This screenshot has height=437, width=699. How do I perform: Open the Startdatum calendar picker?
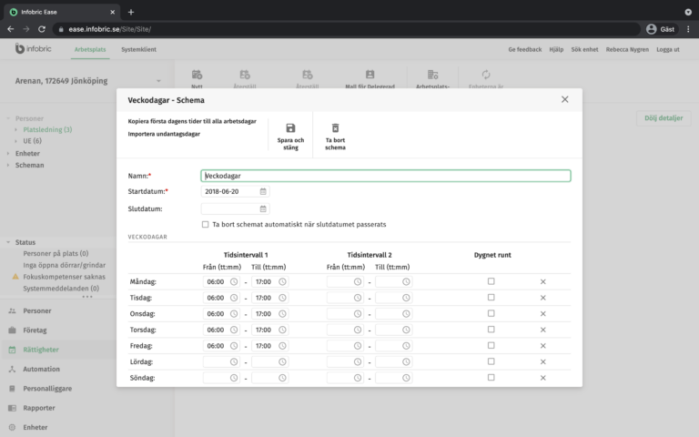pyautogui.click(x=263, y=191)
